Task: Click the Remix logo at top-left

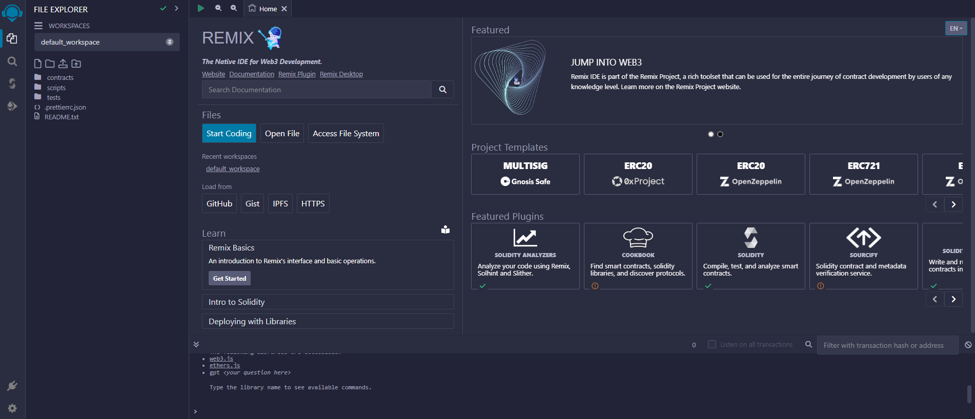Action: click(12, 12)
